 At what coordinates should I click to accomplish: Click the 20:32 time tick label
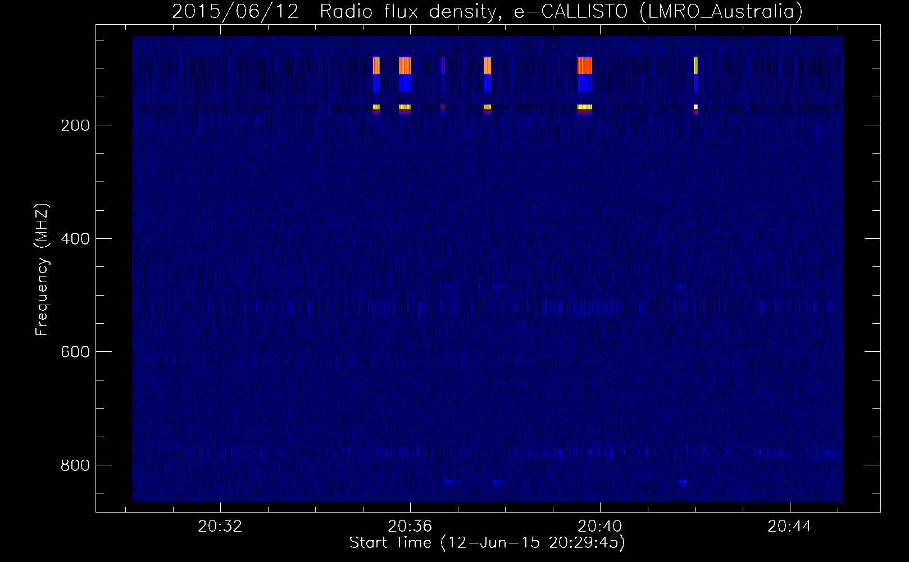[220, 527]
